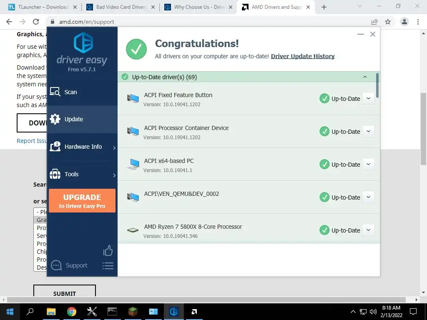Viewport: 427px width, 320px height.
Task: Open the Chrome profile avatar
Action: point(404,22)
